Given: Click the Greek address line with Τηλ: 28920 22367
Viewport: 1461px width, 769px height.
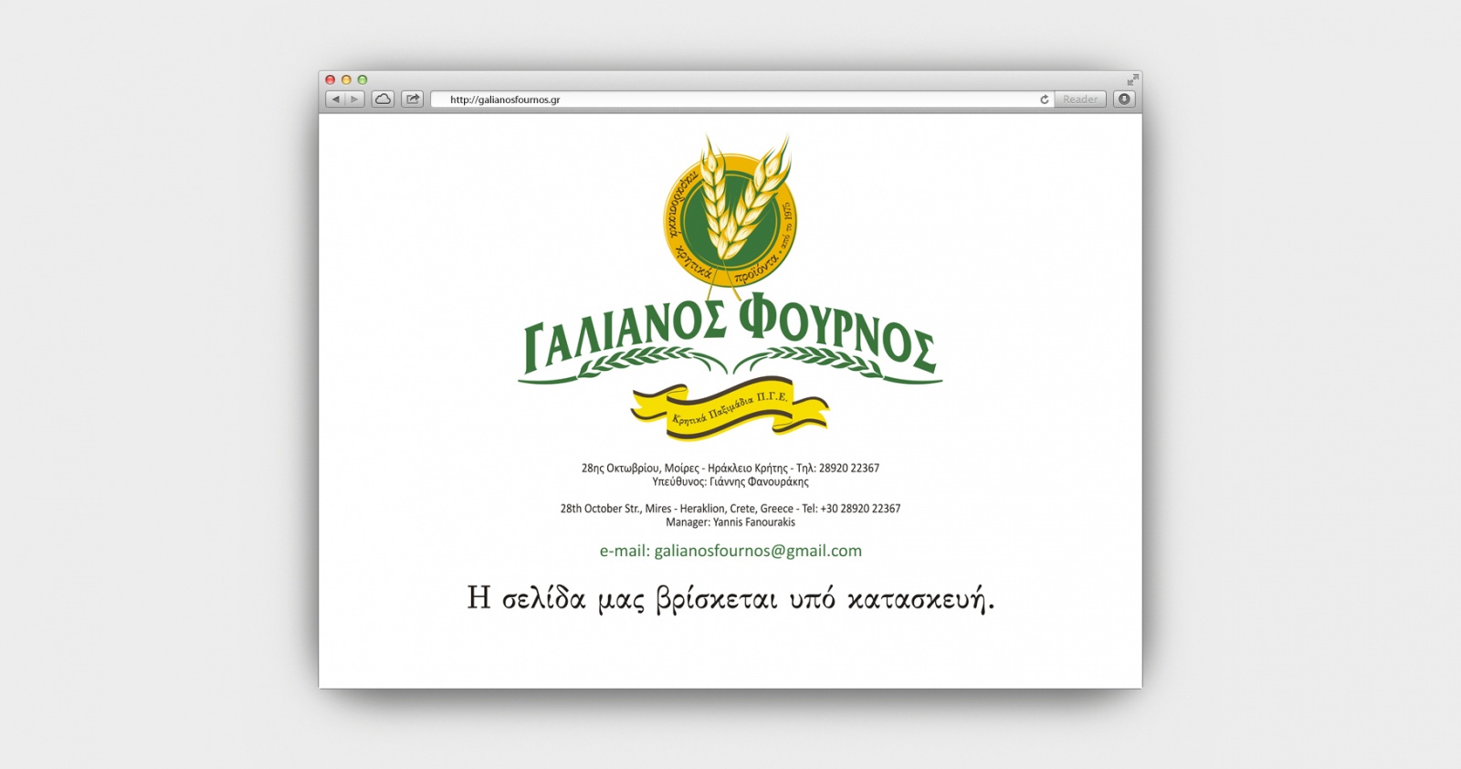Looking at the screenshot, I should click(730, 468).
